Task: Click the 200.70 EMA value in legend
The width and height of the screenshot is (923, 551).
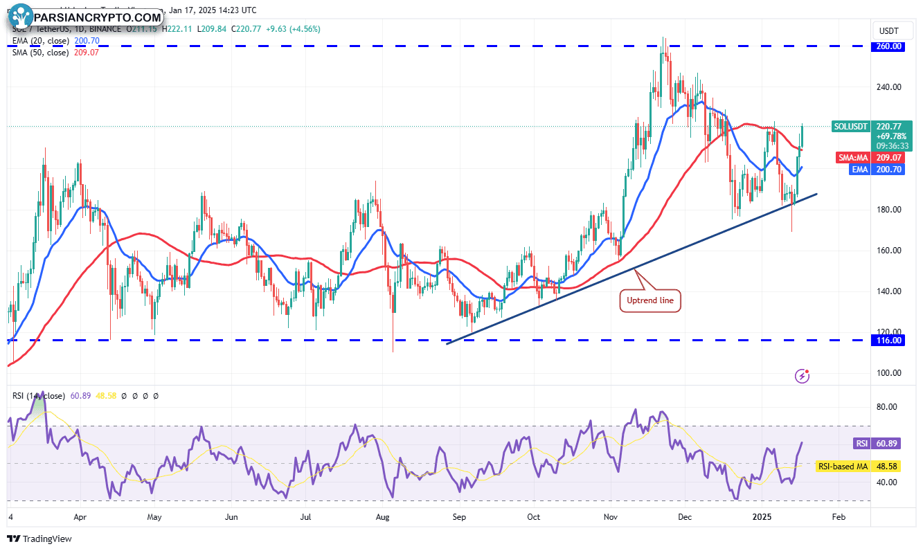Action: (87, 41)
